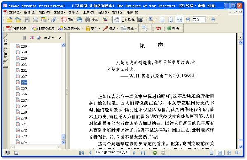
Task: Select the Zoom In magnifier tool
Action: point(151,19)
